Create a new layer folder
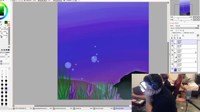This screenshot has width=200, height=112. coord(177,35)
